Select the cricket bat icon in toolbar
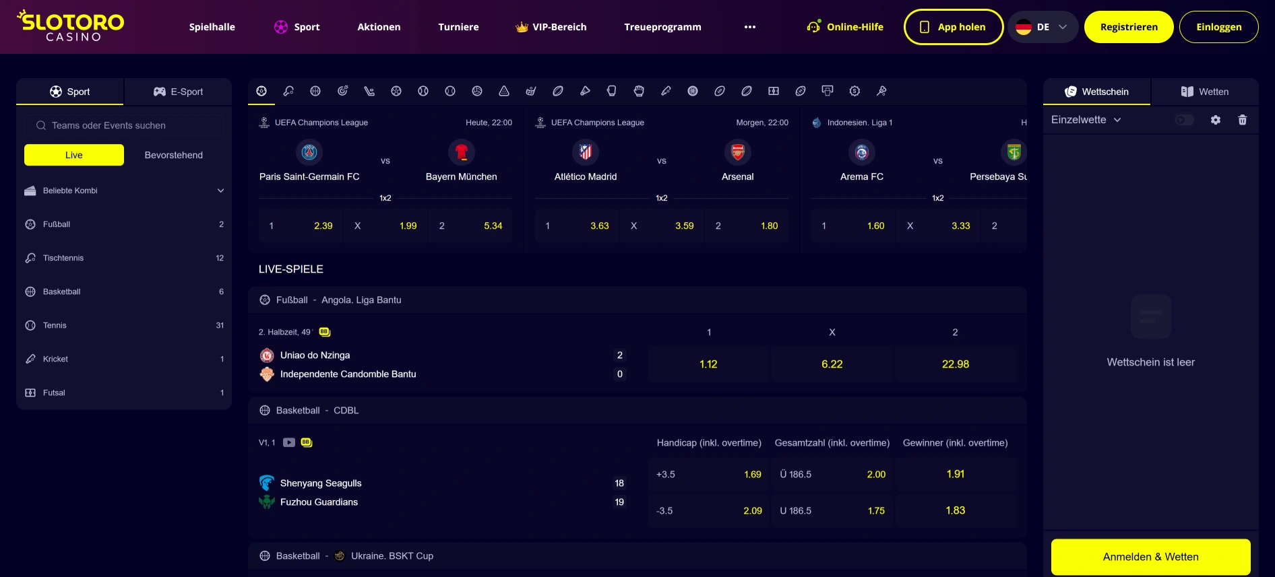The width and height of the screenshot is (1275, 577). click(x=666, y=91)
